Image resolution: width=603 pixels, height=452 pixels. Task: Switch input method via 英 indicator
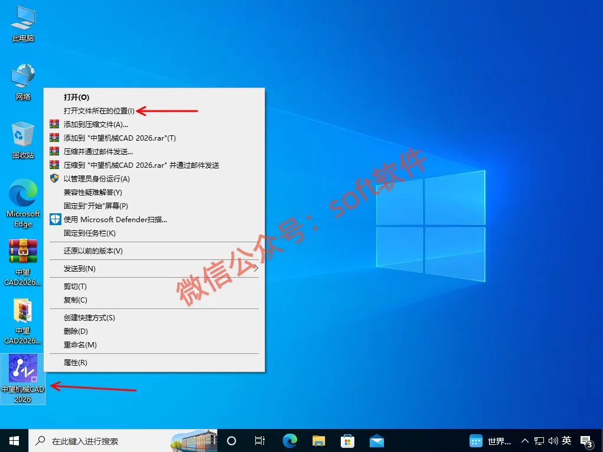click(566, 441)
